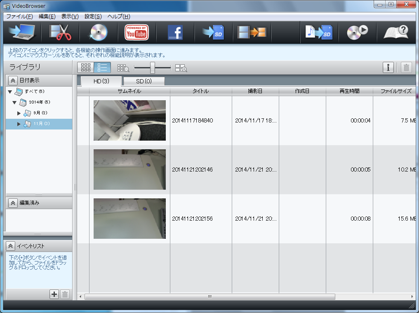Open the ヘルプ(H) menu

pos(119,16)
